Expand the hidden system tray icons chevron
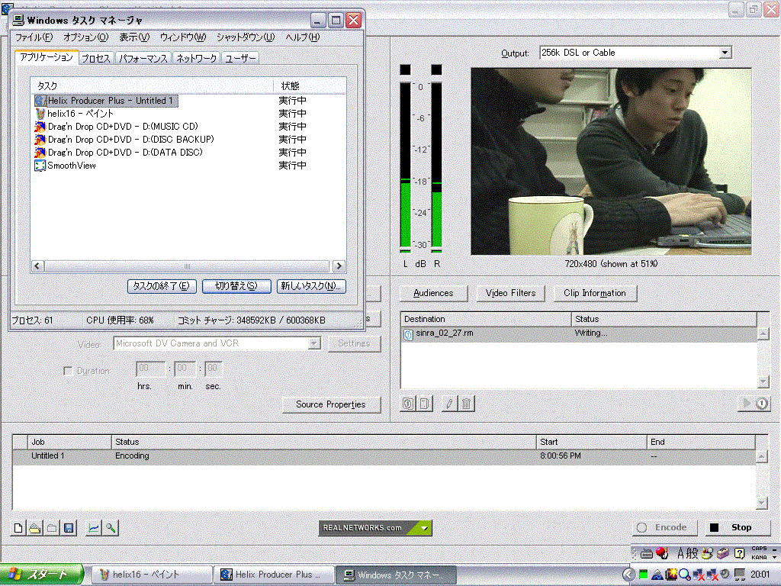781x586 pixels. pos(628,575)
